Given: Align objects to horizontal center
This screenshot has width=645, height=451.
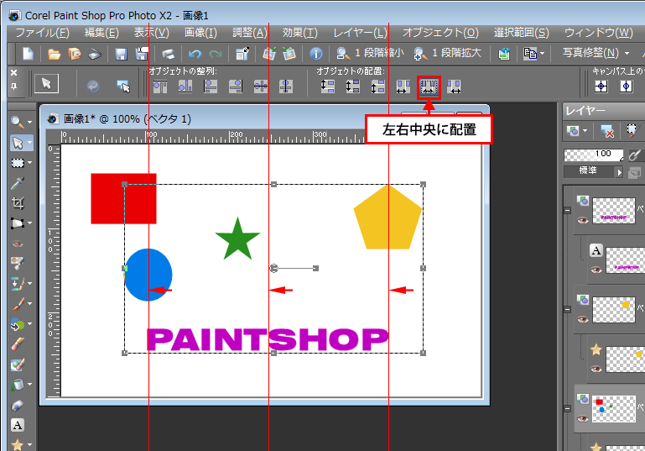Looking at the screenshot, I should (285, 87).
